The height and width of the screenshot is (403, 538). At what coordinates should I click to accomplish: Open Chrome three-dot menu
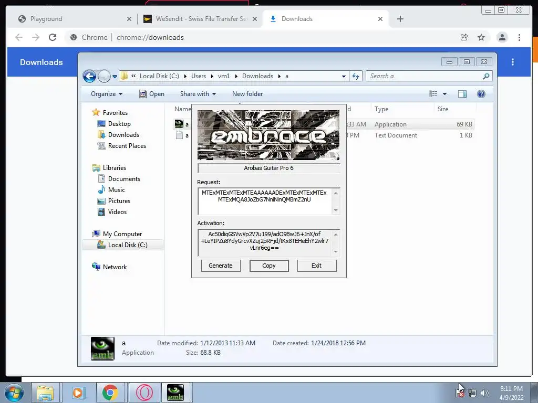coord(519,37)
